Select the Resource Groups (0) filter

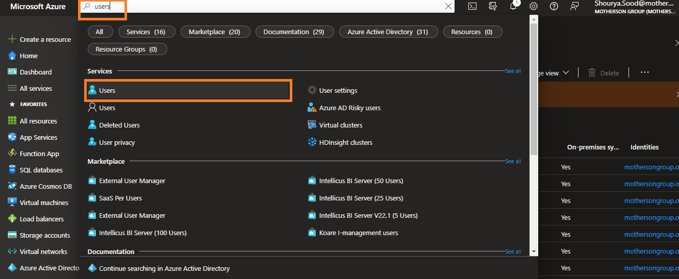tap(127, 49)
